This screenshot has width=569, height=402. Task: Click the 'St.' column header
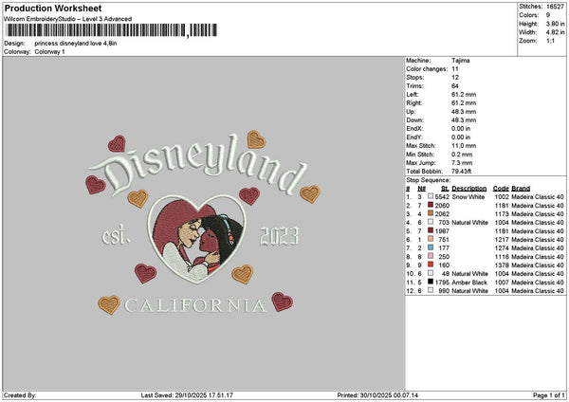pyautogui.click(x=445, y=189)
